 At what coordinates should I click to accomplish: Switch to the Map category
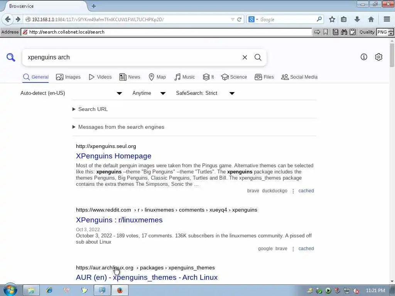[157, 77]
